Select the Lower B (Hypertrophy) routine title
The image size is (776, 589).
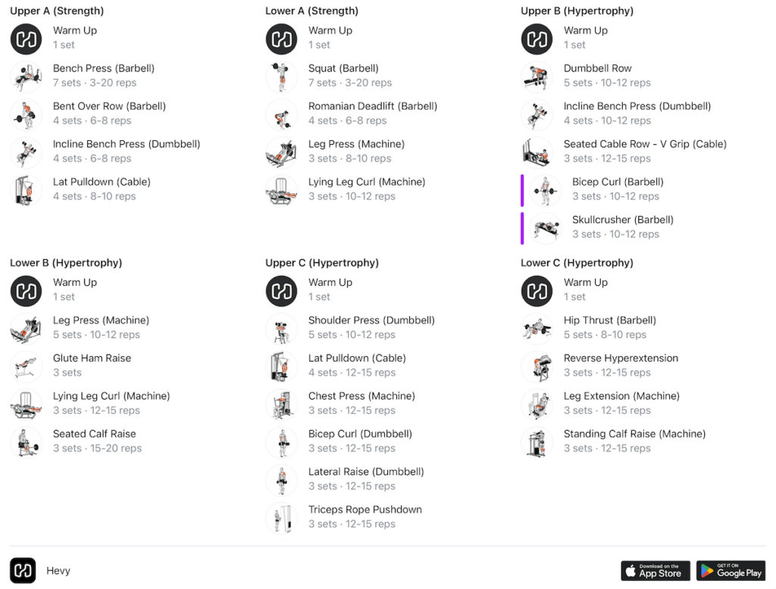pos(66,262)
